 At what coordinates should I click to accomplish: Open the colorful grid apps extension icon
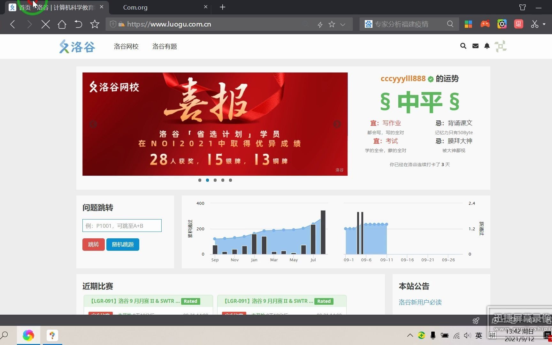(x=468, y=24)
